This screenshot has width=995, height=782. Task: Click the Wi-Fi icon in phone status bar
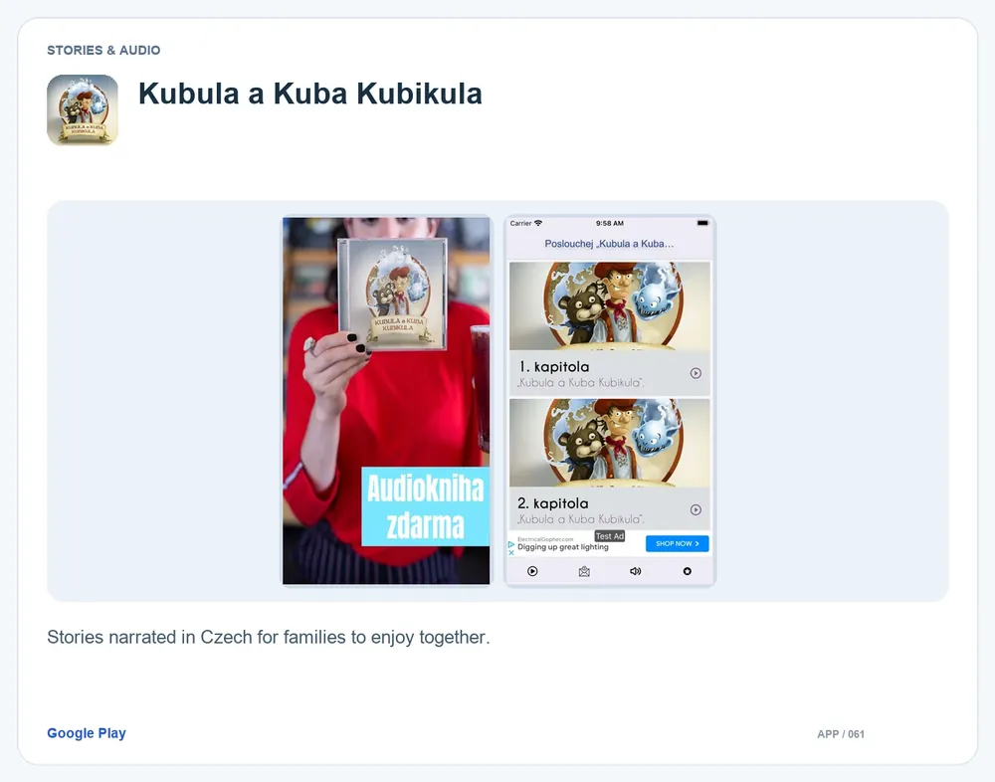coord(538,223)
